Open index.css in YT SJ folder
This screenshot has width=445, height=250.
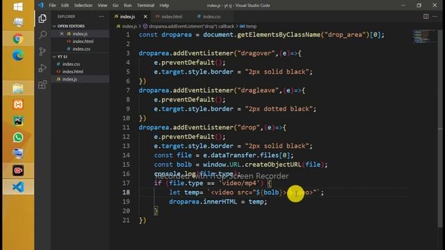point(71,64)
